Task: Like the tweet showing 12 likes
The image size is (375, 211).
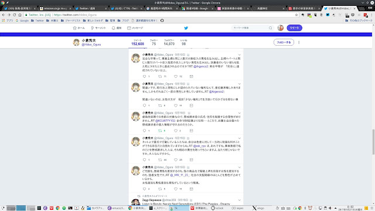Action: pyautogui.click(x=176, y=77)
